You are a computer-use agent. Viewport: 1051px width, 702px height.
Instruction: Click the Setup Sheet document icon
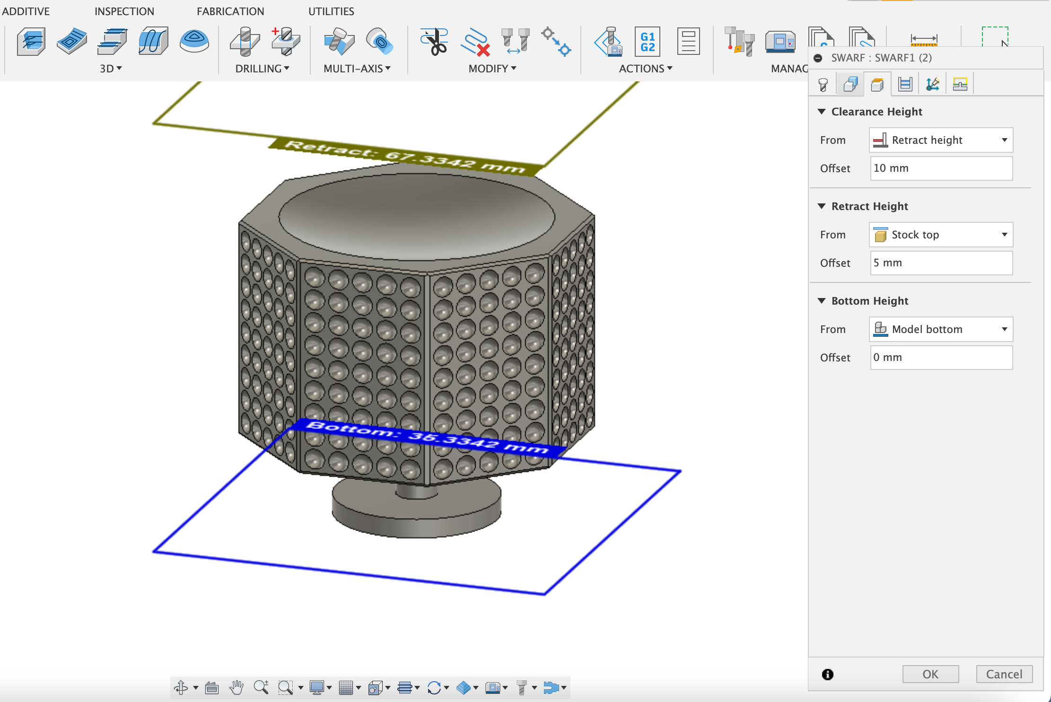(x=688, y=43)
